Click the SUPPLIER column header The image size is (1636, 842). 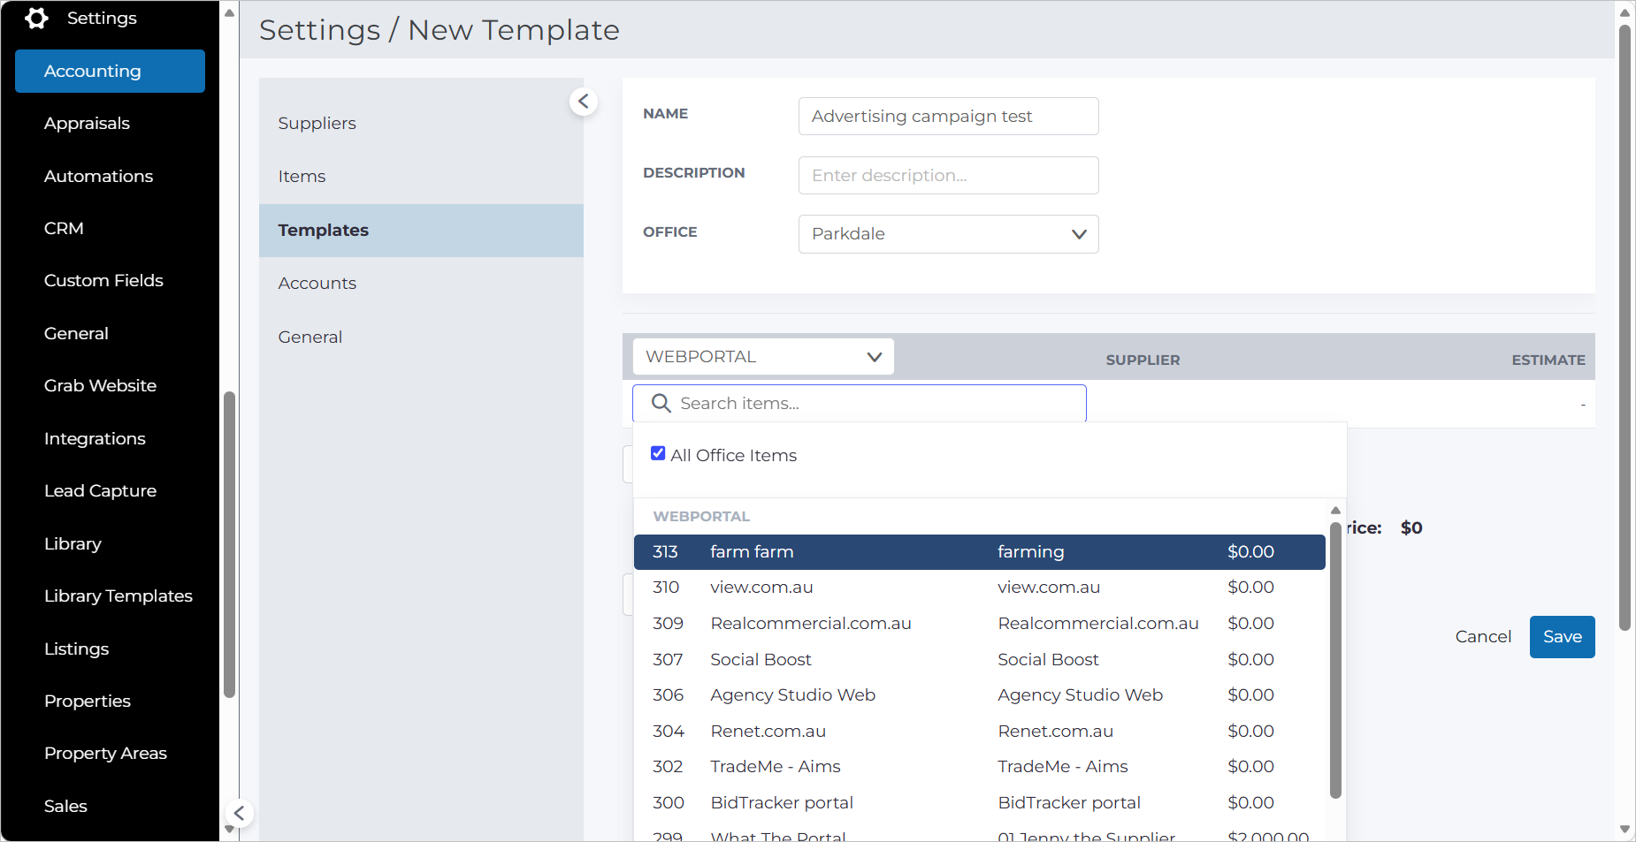coord(1143,360)
